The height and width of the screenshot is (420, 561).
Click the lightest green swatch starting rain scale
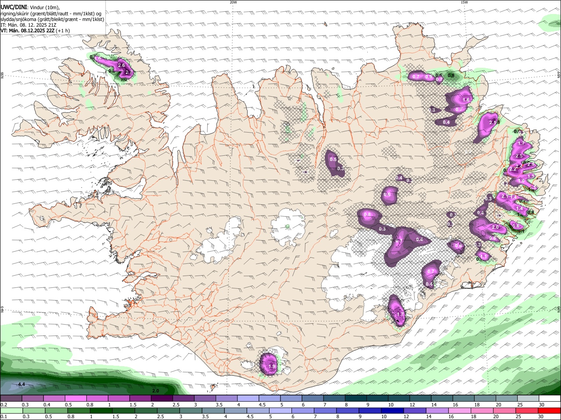click(x=11, y=411)
